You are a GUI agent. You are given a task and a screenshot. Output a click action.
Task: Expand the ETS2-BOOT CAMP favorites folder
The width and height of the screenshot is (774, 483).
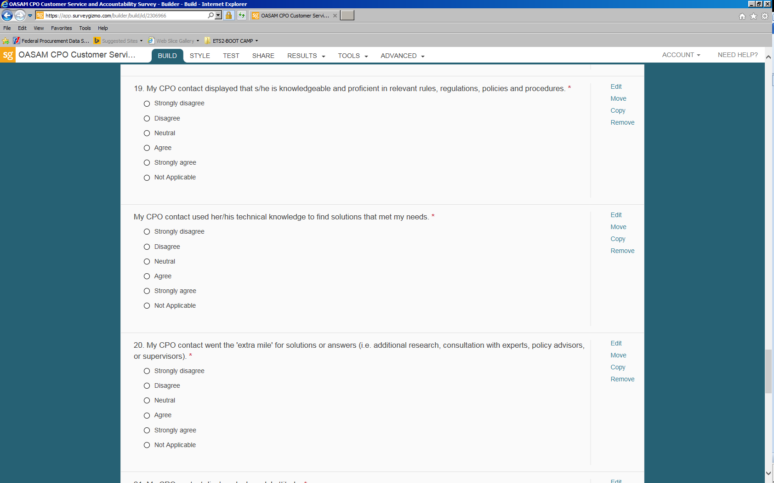point(231,41)
